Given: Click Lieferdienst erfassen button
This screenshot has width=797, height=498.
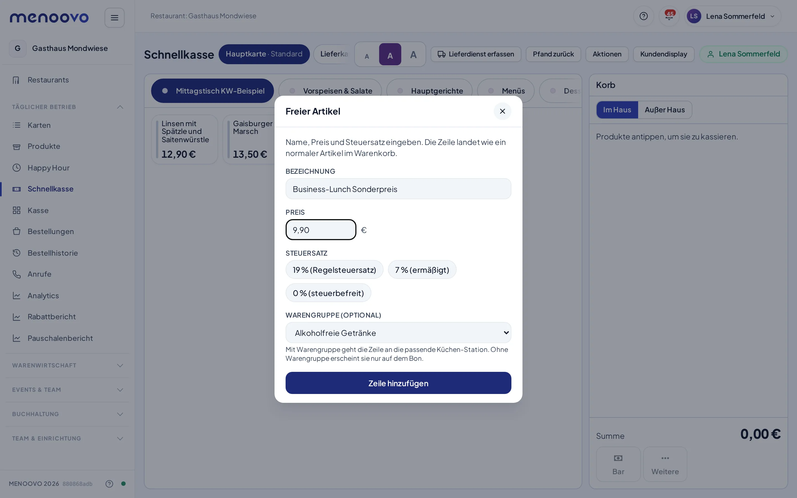Looking at the screenshot, I should point(476,54).
